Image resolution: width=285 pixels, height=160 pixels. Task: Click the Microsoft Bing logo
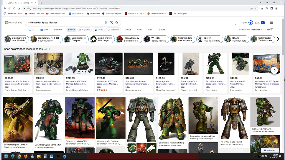[x=14, y=22]
